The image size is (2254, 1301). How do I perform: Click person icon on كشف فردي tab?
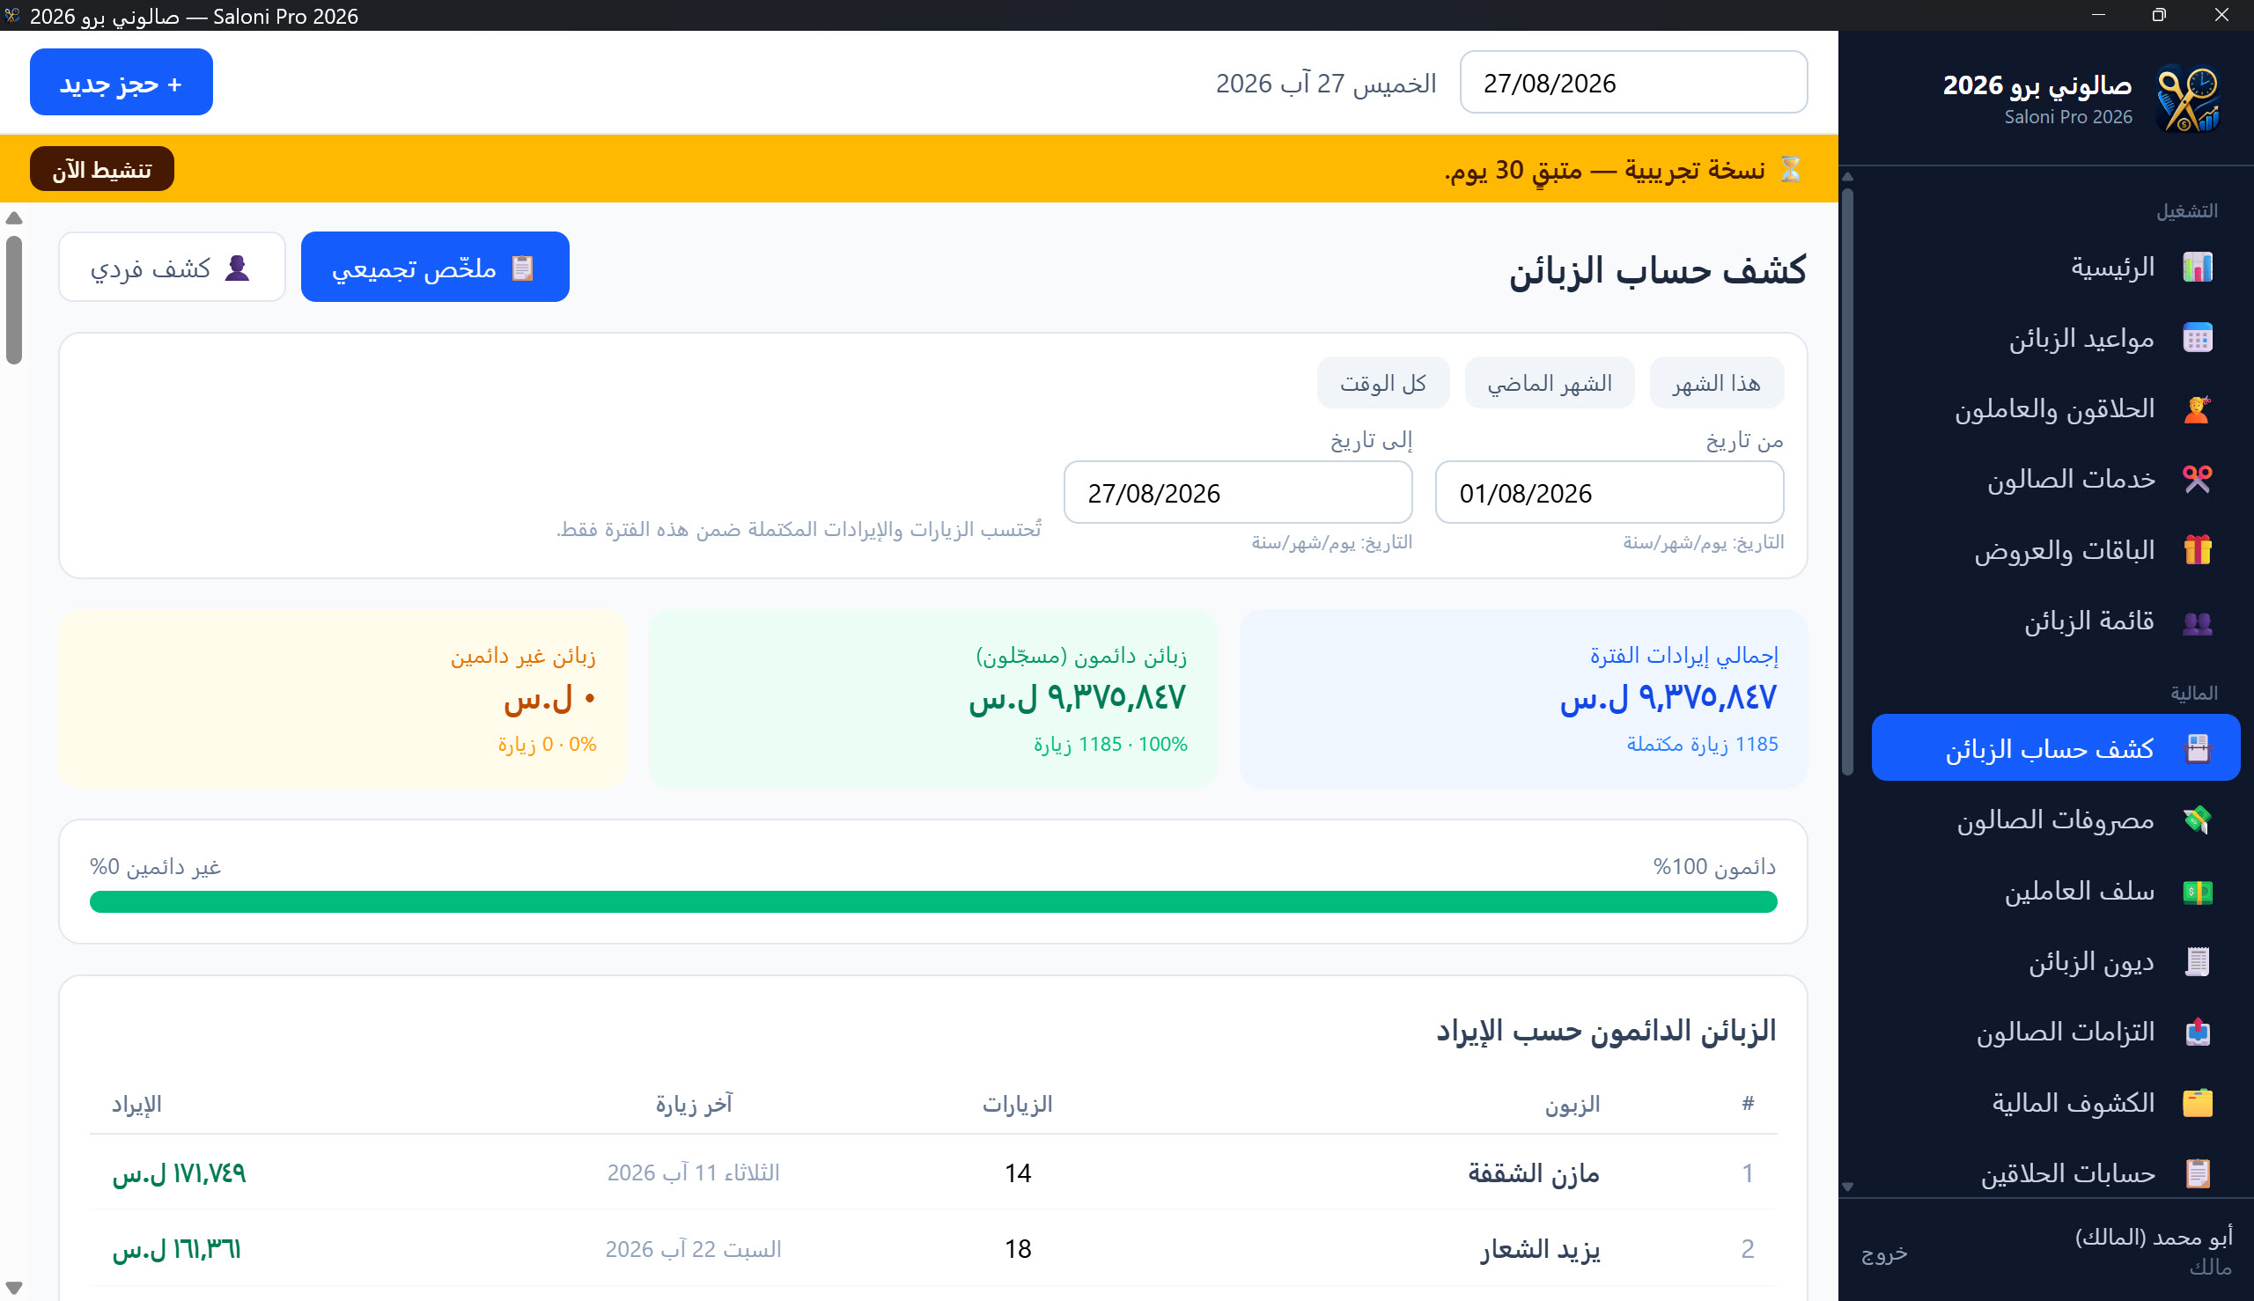(237, 268)
